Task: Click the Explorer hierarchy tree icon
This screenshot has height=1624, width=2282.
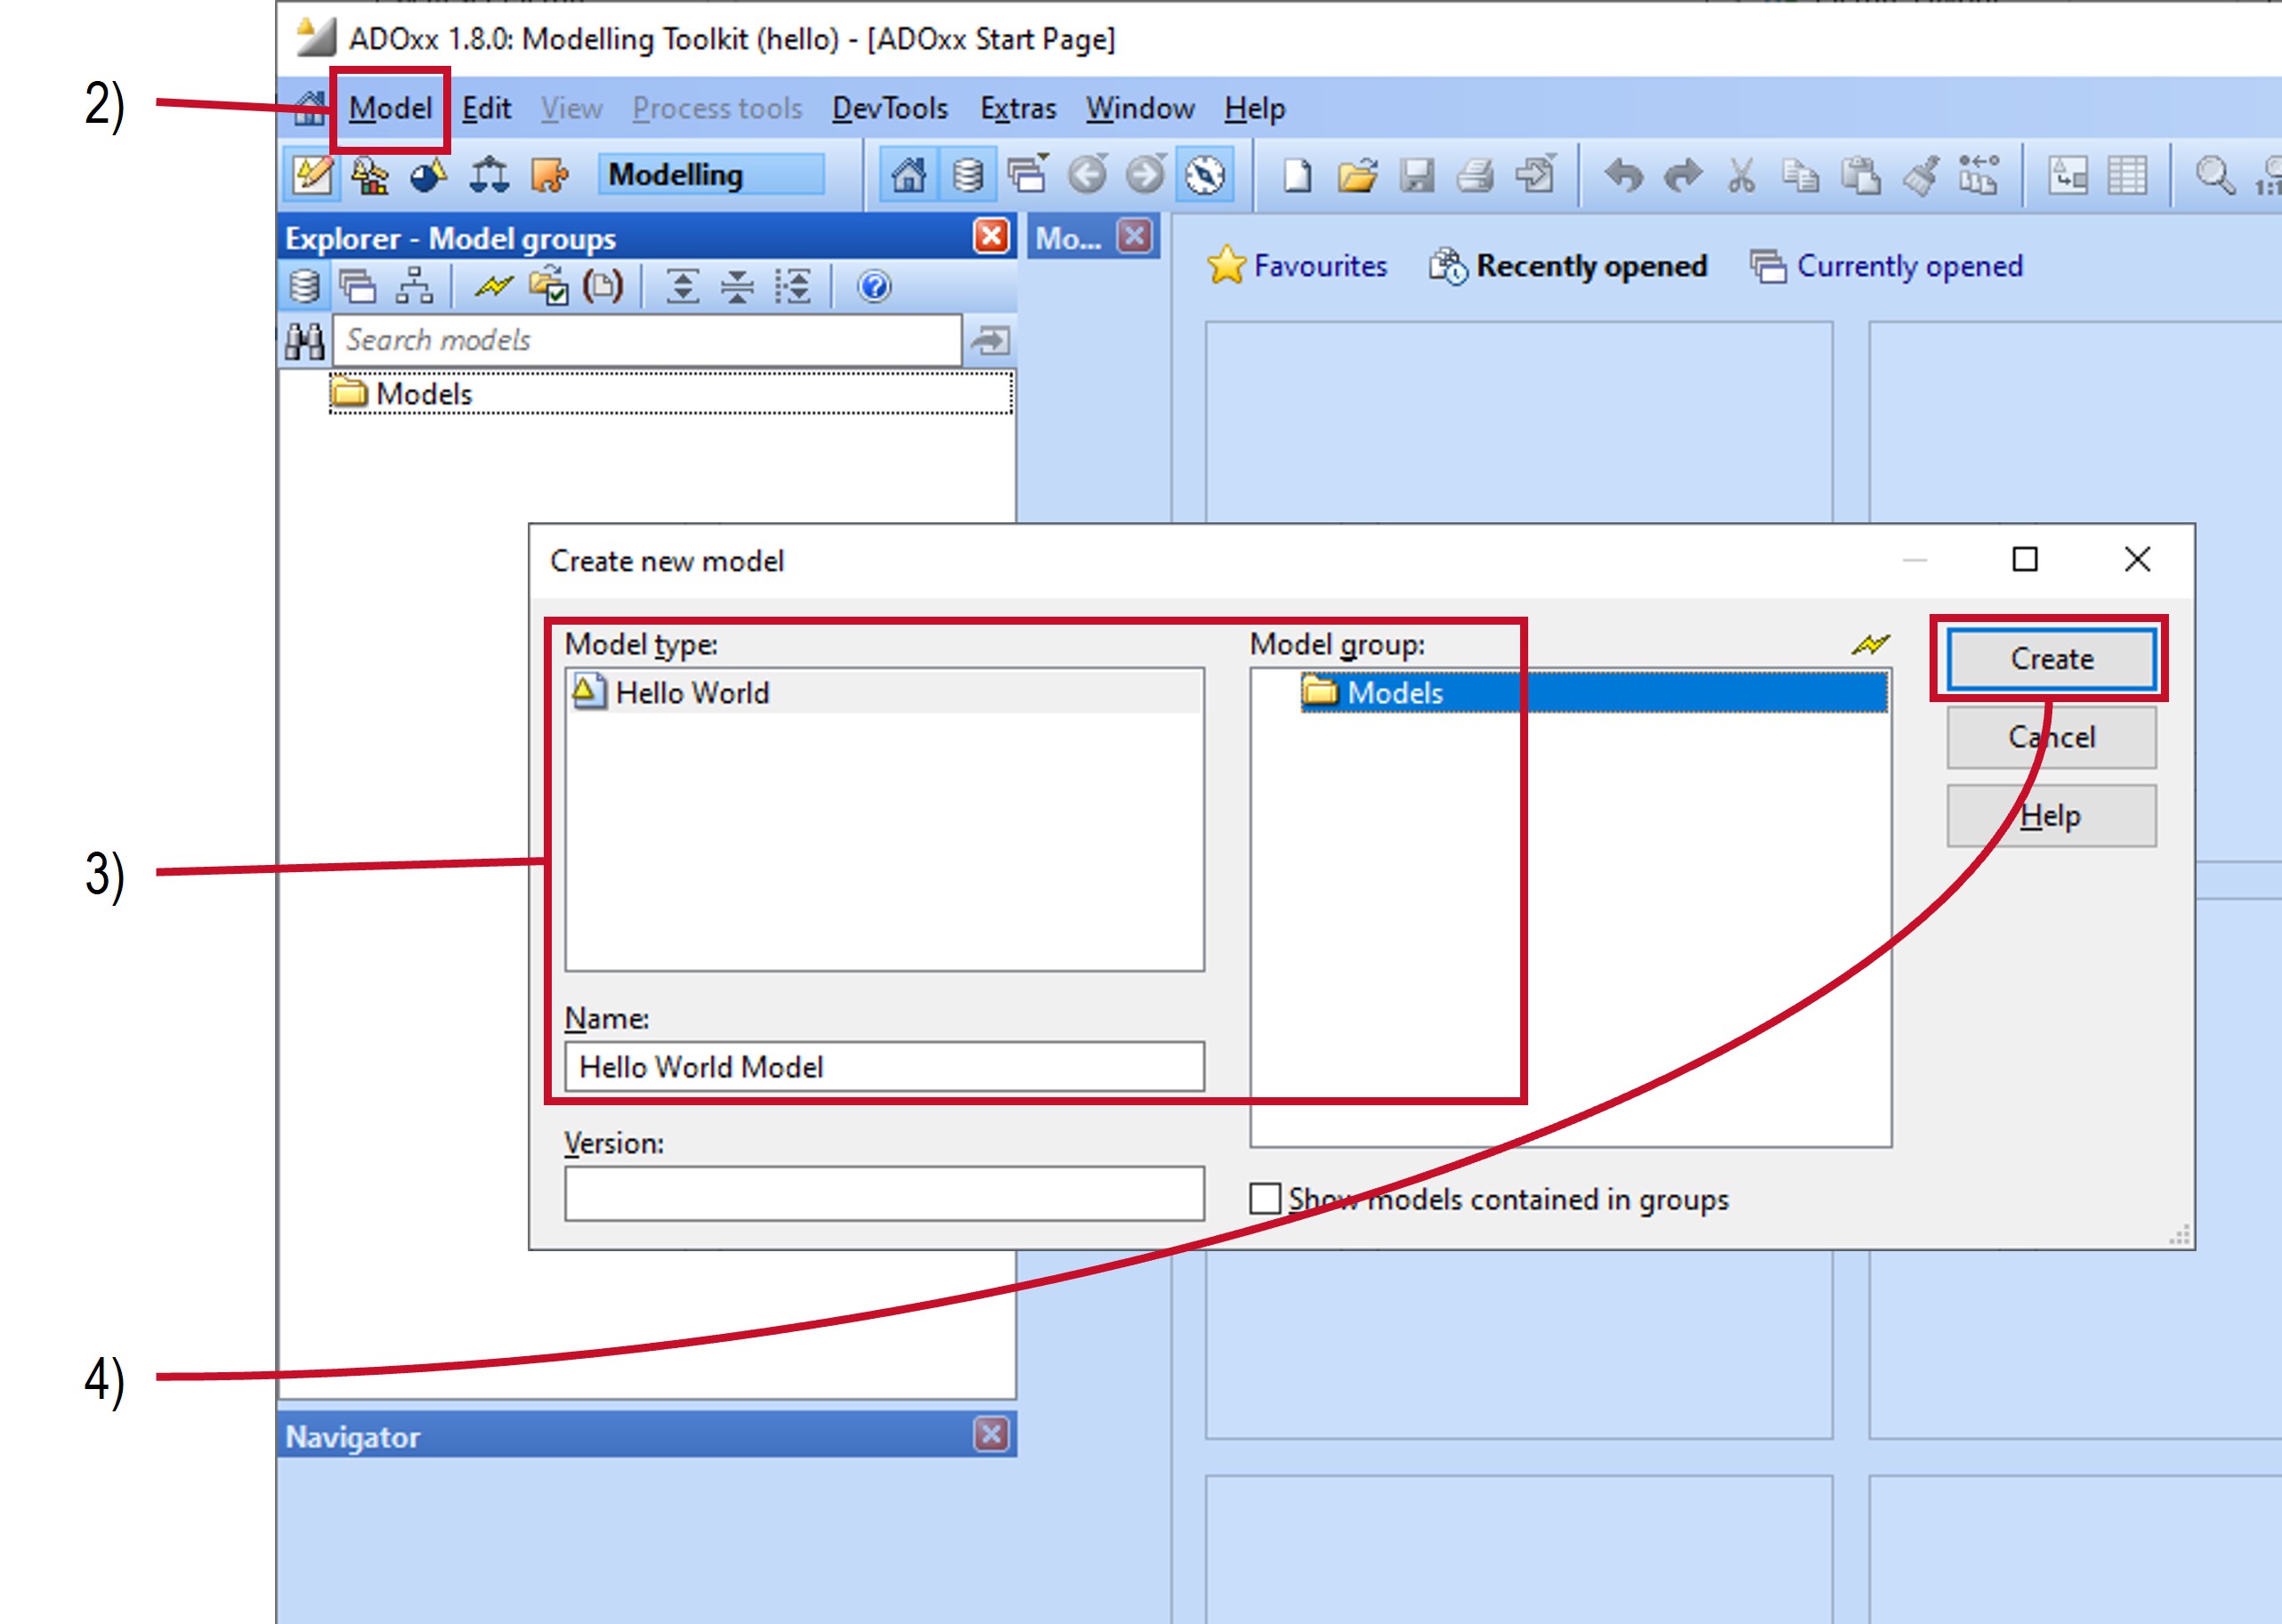Action: (x=414, y=287)
